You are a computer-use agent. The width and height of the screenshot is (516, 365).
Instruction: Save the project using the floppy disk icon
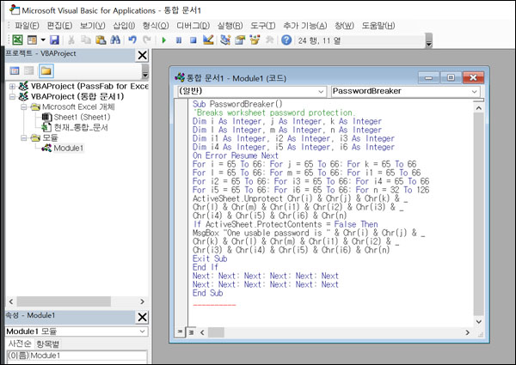(54, 40)
